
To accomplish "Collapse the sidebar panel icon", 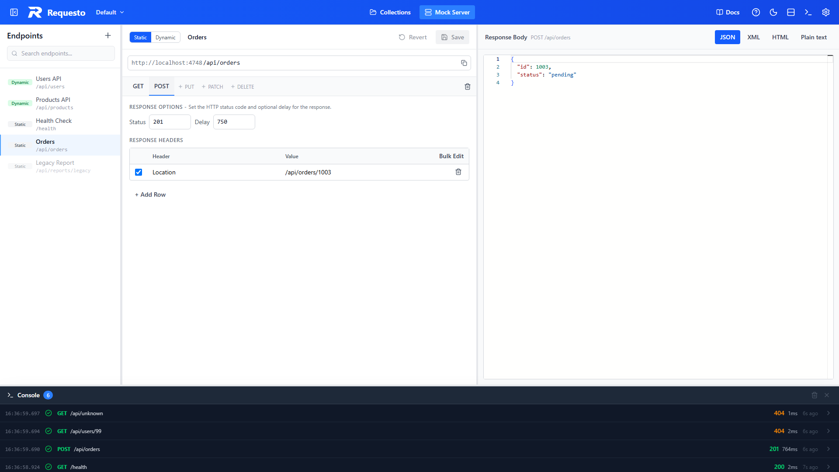I will point(14,12).
